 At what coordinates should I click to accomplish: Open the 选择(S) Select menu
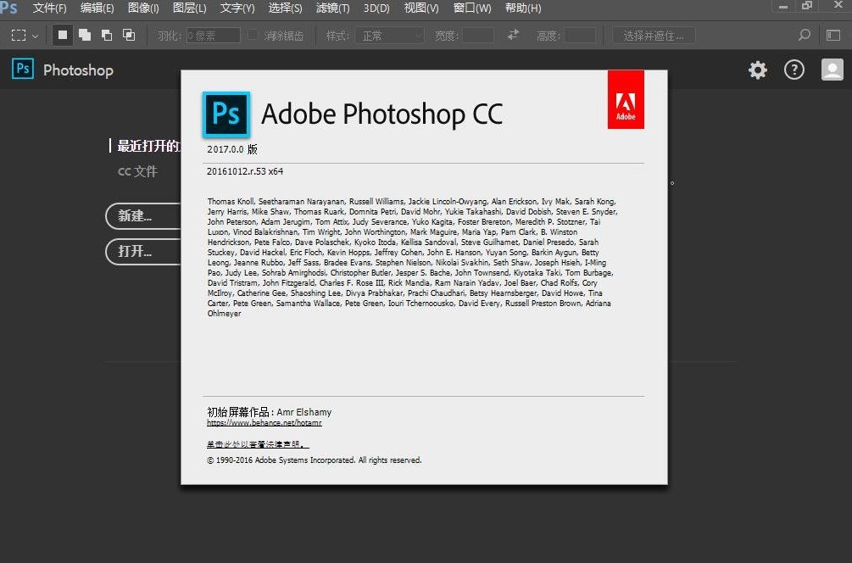pos(285,8)
